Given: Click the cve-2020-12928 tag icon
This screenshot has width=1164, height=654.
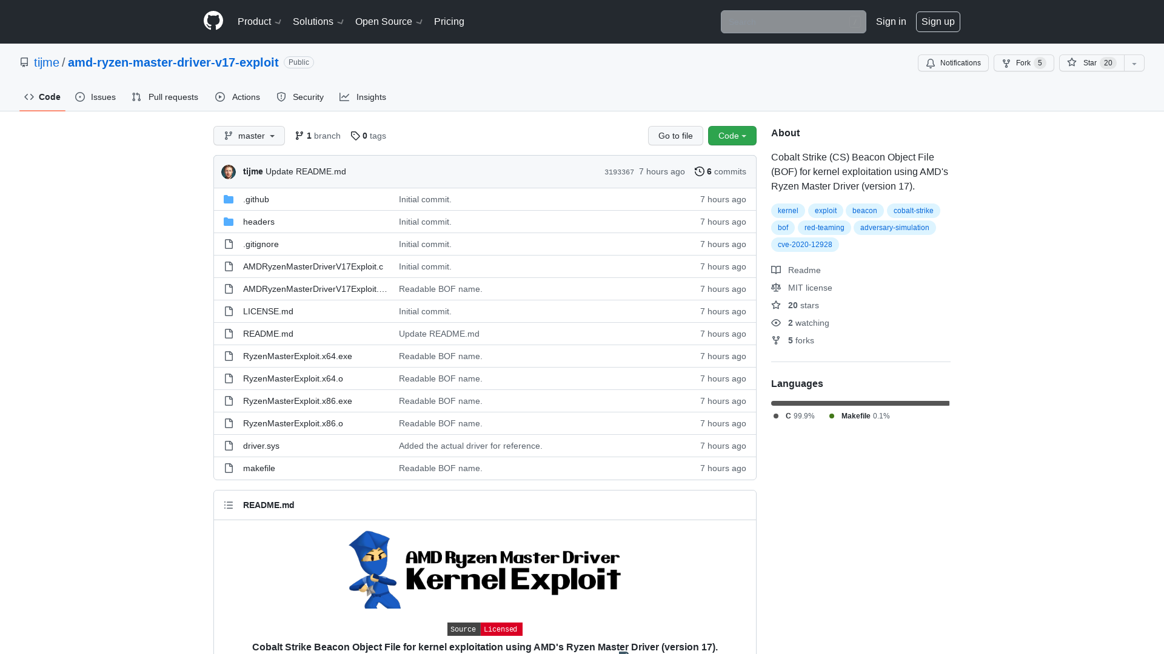Looking at the screenshot, I should 804,245.
